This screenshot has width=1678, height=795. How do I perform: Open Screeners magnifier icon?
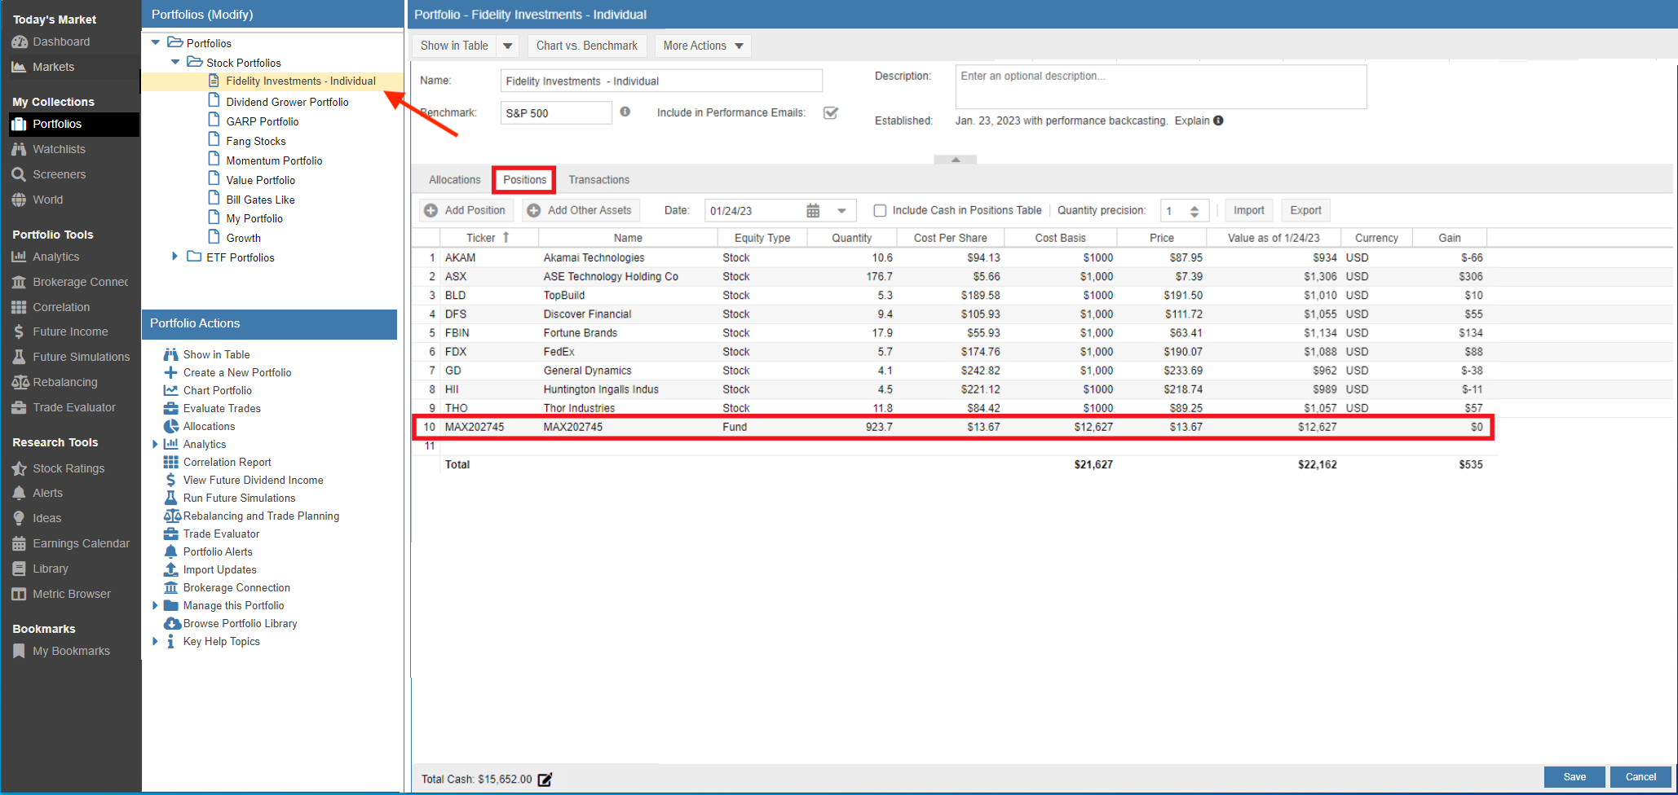coord(19,174)
